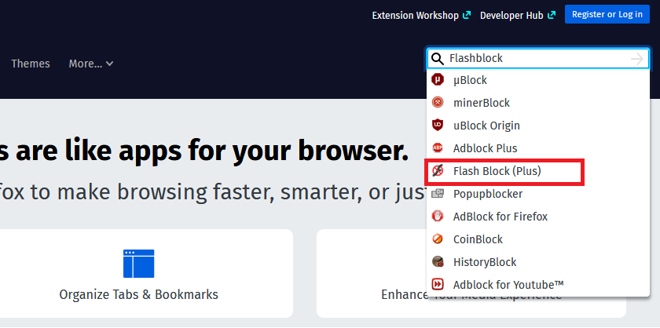
Task: Click the µBlock extension icon in suggestions
Action: [x=438, y=80]
